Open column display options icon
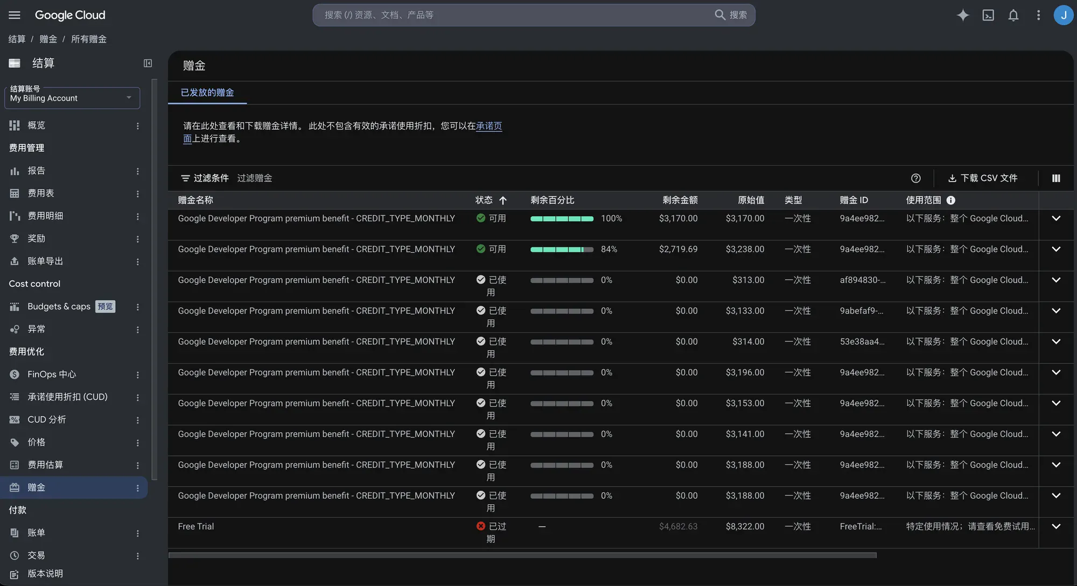The image size is (1077, 586). 1056,178
